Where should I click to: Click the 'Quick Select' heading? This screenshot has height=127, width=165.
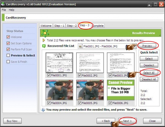[x=149, y=52]
